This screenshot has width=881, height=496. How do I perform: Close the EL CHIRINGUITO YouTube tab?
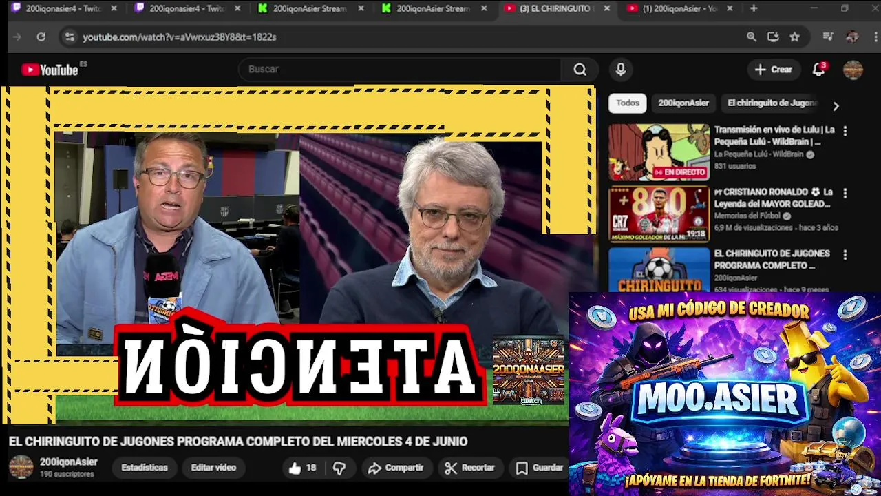(x=607, y=8)
